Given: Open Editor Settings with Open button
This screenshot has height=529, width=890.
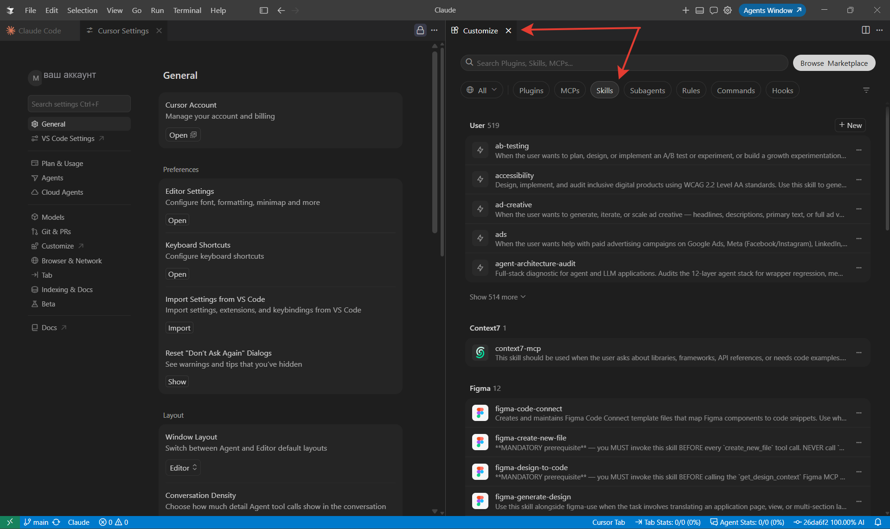Looking at the screenshot, I should [x=177, y=220].
